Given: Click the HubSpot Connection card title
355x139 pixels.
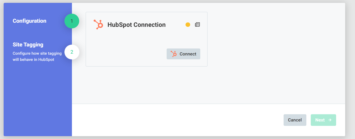Looking at the screenshot, I should point(136,25).
